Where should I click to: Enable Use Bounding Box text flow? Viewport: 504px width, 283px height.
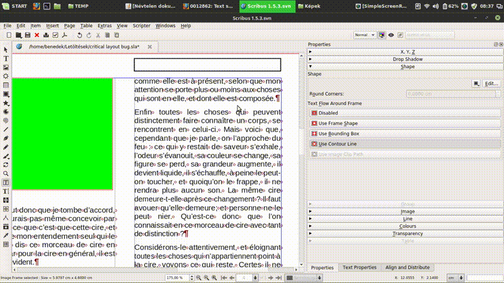point(339,133)
